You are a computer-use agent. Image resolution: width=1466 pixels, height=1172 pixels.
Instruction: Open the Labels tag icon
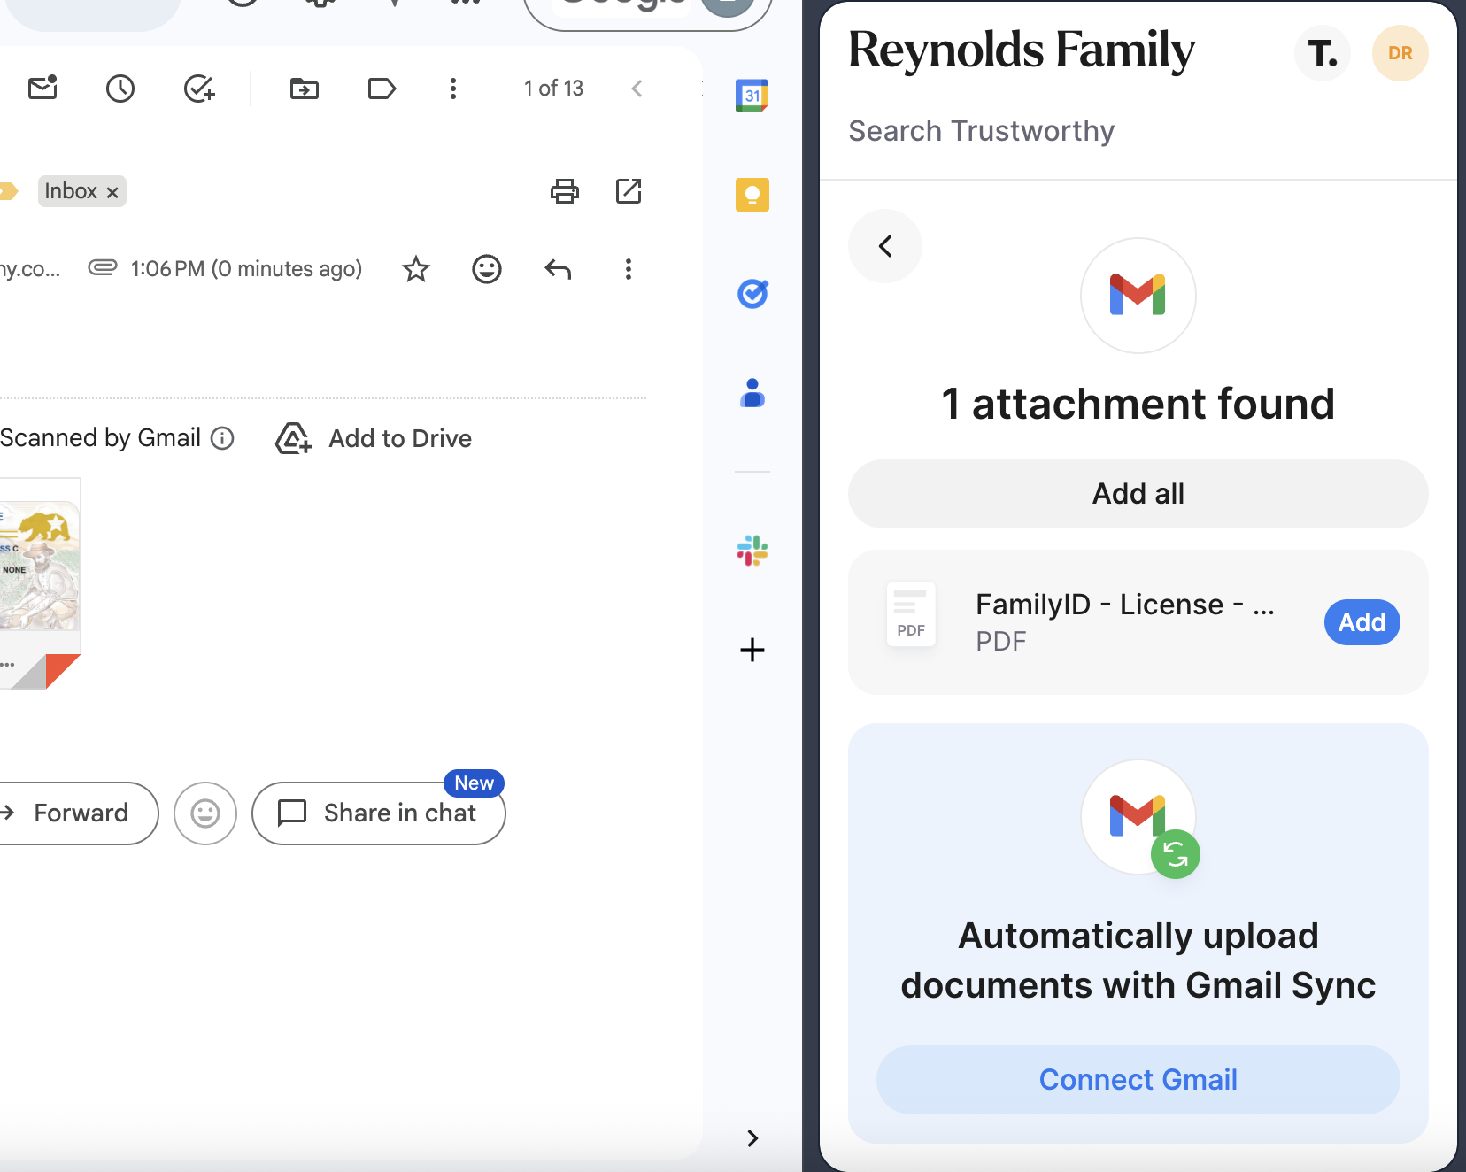382,89
